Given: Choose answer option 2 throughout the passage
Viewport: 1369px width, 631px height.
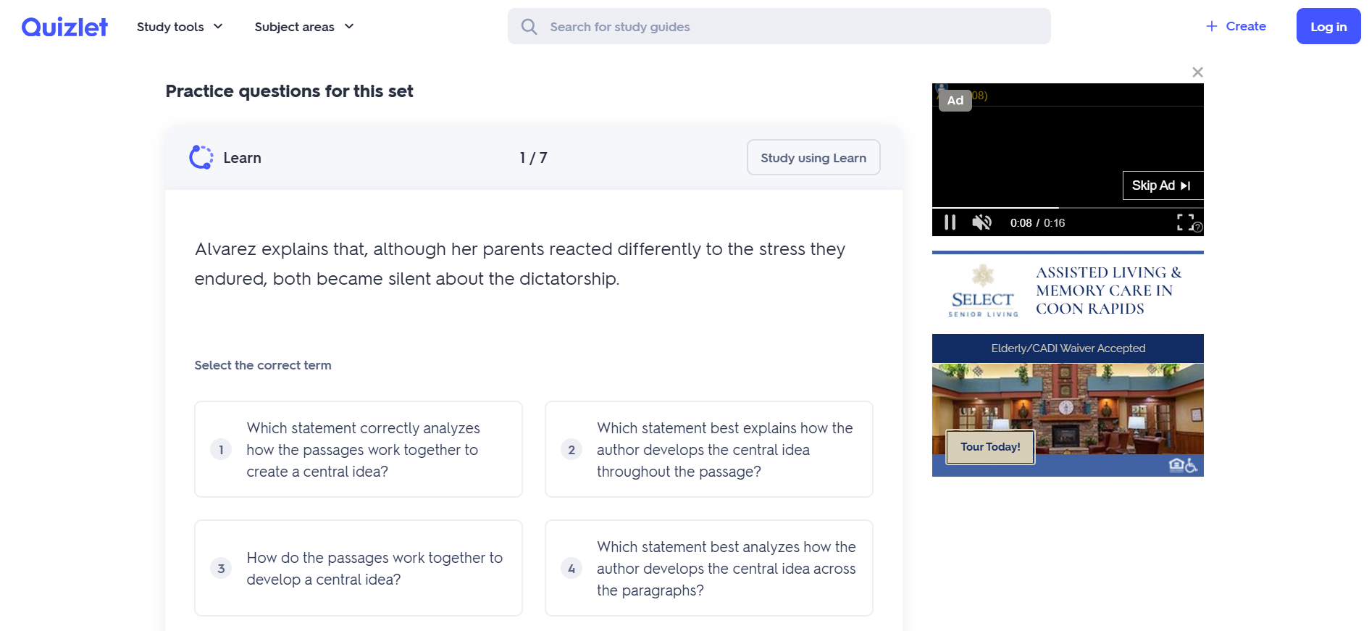Looking at the screenshot, I should point(708,449).
